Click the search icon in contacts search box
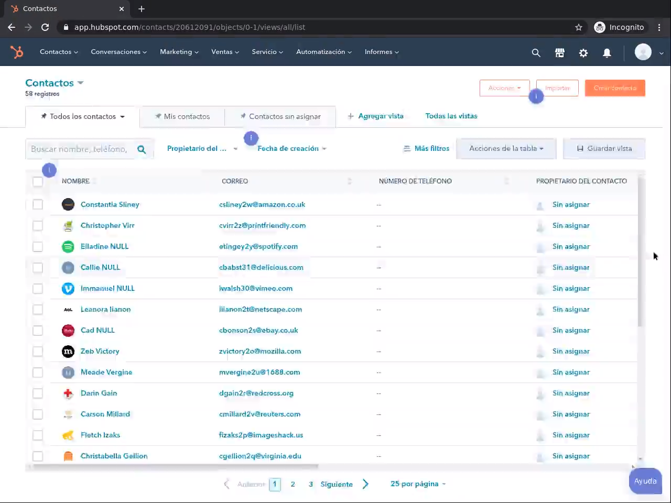Image resolution: width=671 pixels, height=503 pixels. click(x=142, y=149)
